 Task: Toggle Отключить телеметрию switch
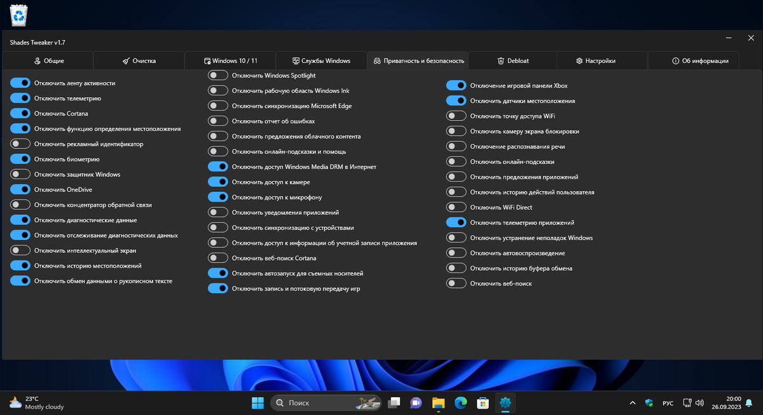pyautogui.click(x=20, y=98)
